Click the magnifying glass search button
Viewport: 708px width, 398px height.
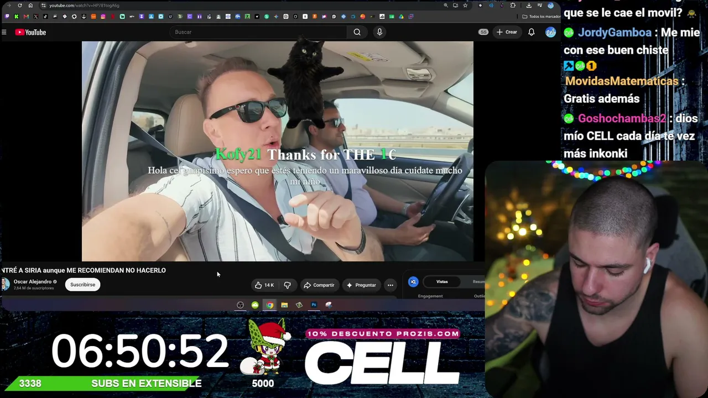357,32
